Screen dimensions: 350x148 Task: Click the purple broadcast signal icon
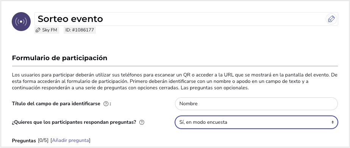coord(21,22)
